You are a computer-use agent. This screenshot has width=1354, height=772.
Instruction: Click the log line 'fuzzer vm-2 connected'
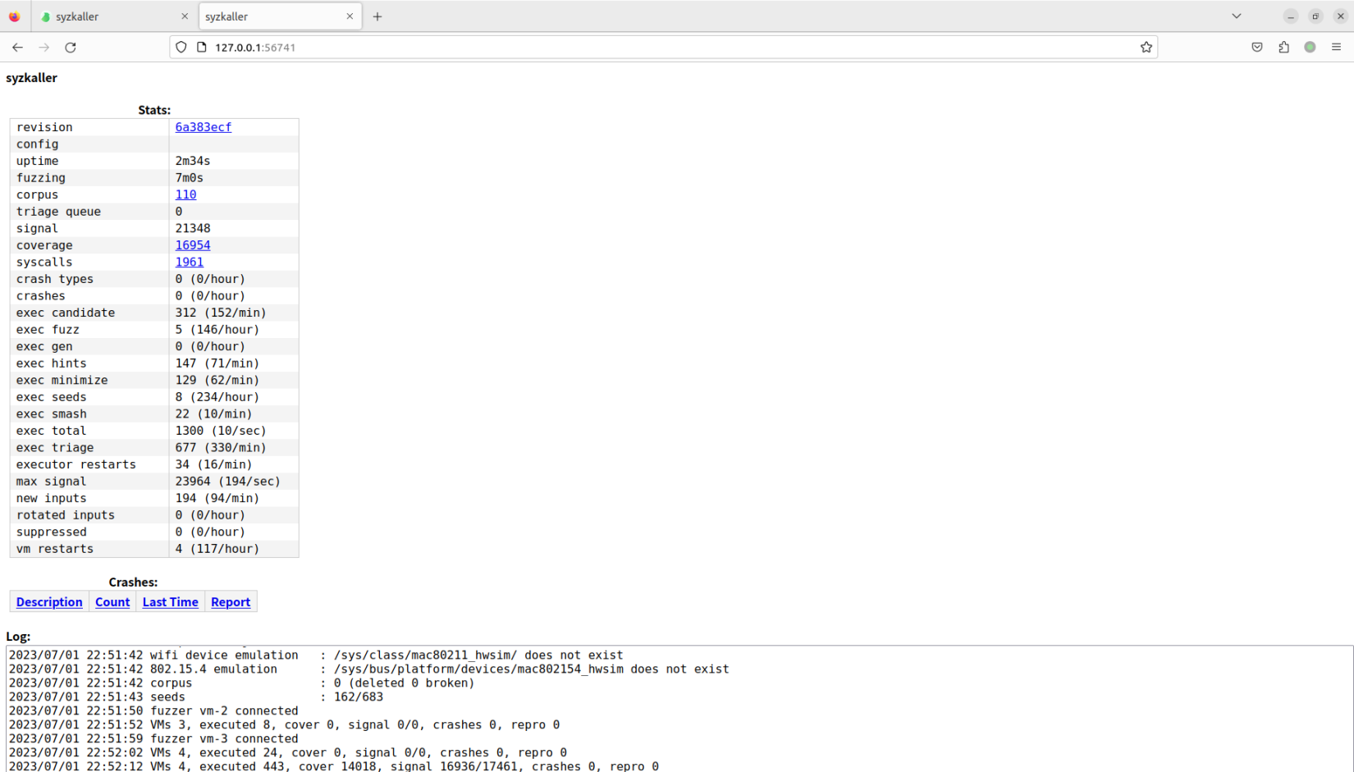click(x=153, y=711)
